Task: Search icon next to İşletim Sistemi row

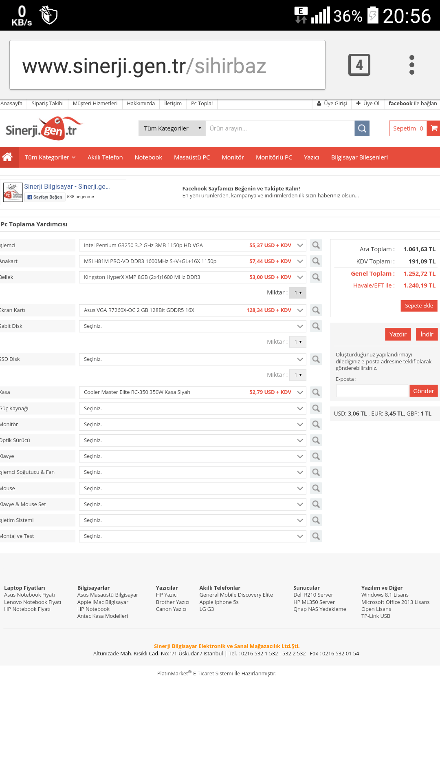Action: (x=316, y=520)
